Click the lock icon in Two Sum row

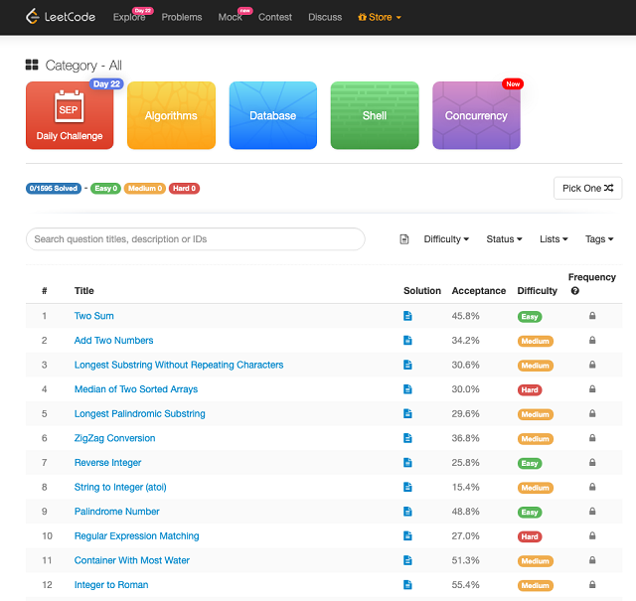coord(592,316)
